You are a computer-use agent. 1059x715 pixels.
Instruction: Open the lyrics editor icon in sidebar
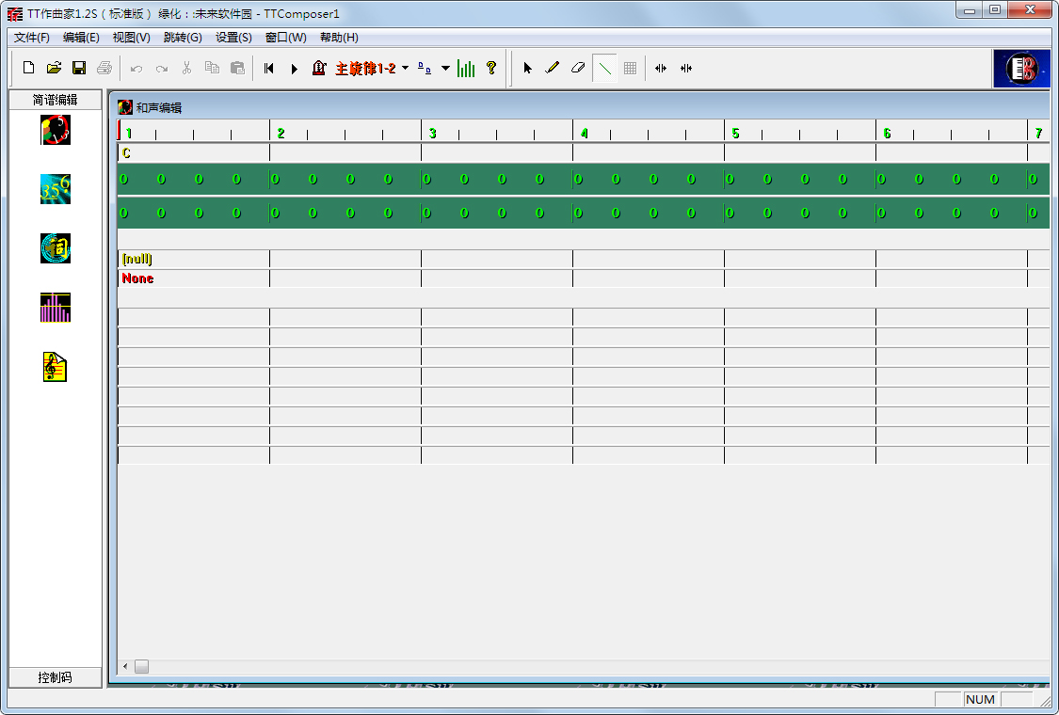(x=56, y=248)
